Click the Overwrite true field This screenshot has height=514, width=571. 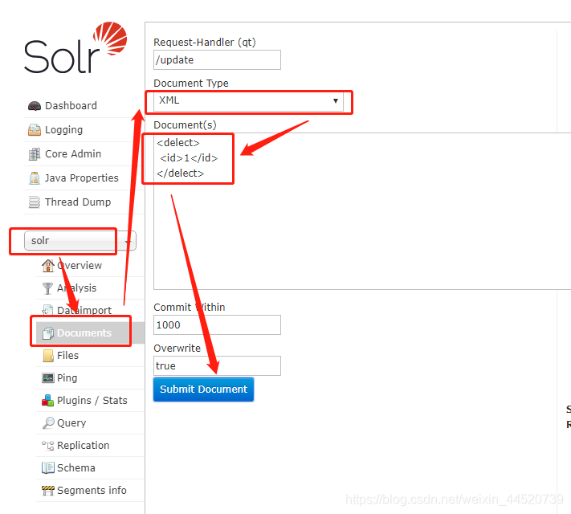[x=217, y=365]
